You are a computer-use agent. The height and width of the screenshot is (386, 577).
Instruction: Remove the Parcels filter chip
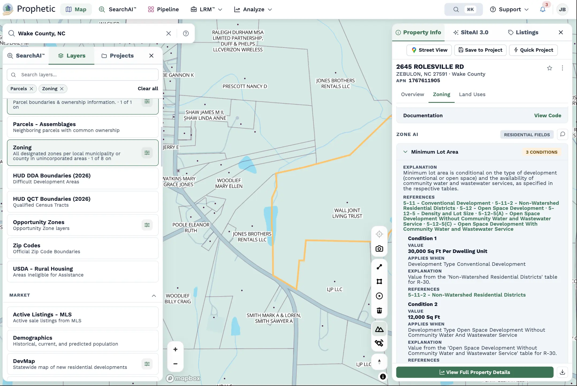click(x=31, y=89)
